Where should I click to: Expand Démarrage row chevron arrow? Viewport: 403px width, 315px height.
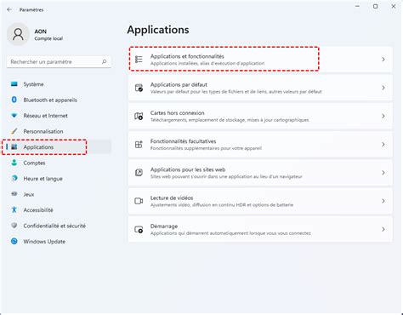coord(383,229)
